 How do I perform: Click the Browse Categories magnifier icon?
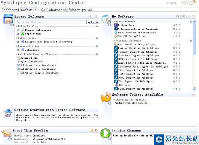point(22,30)
